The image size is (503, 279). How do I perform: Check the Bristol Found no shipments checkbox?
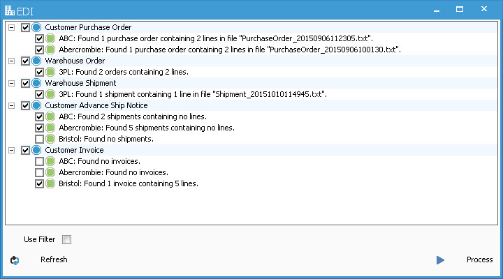pyautogui.click(x=39, y=139)
